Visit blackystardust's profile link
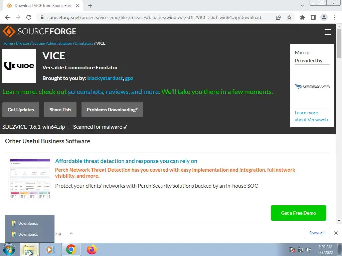342x256 pixels. [x=105, y=78]
